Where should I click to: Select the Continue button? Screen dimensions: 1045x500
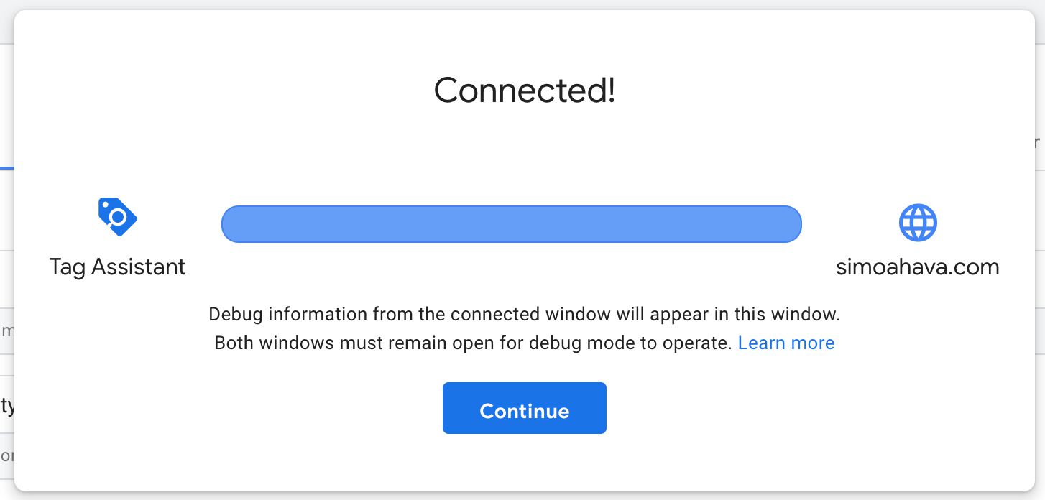click(x=524, y=408)
